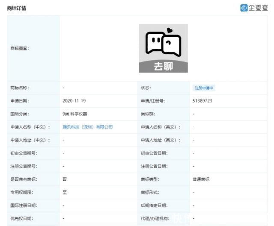This screenshot has width=274, height=226.
Task: Click the 国际注册日期 label
Action: point(24,205)
